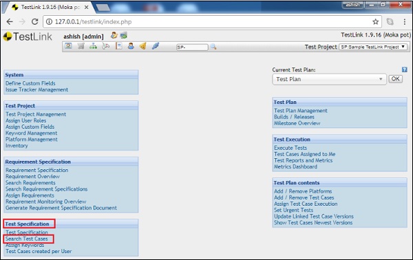
Task: Open Issue Tracker Management link
Action: (x=37, y=89)
